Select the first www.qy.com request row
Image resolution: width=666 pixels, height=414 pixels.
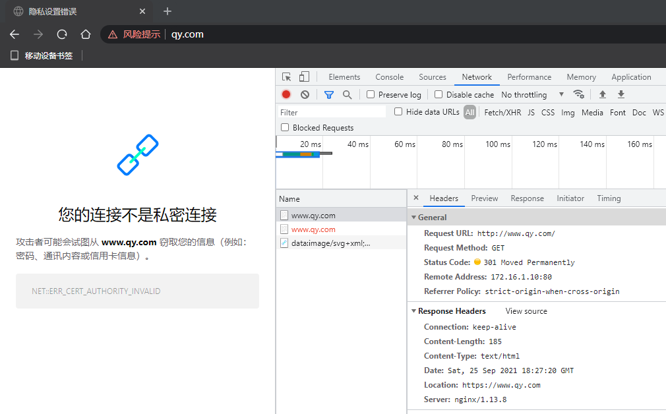pos(342,216)
